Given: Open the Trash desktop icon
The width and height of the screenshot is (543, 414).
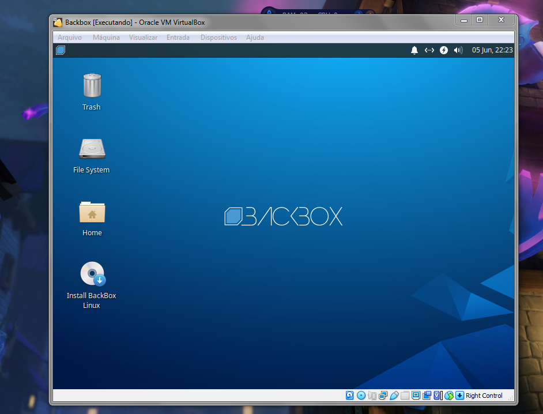Looking at the screenshot, I should point(92,85).
